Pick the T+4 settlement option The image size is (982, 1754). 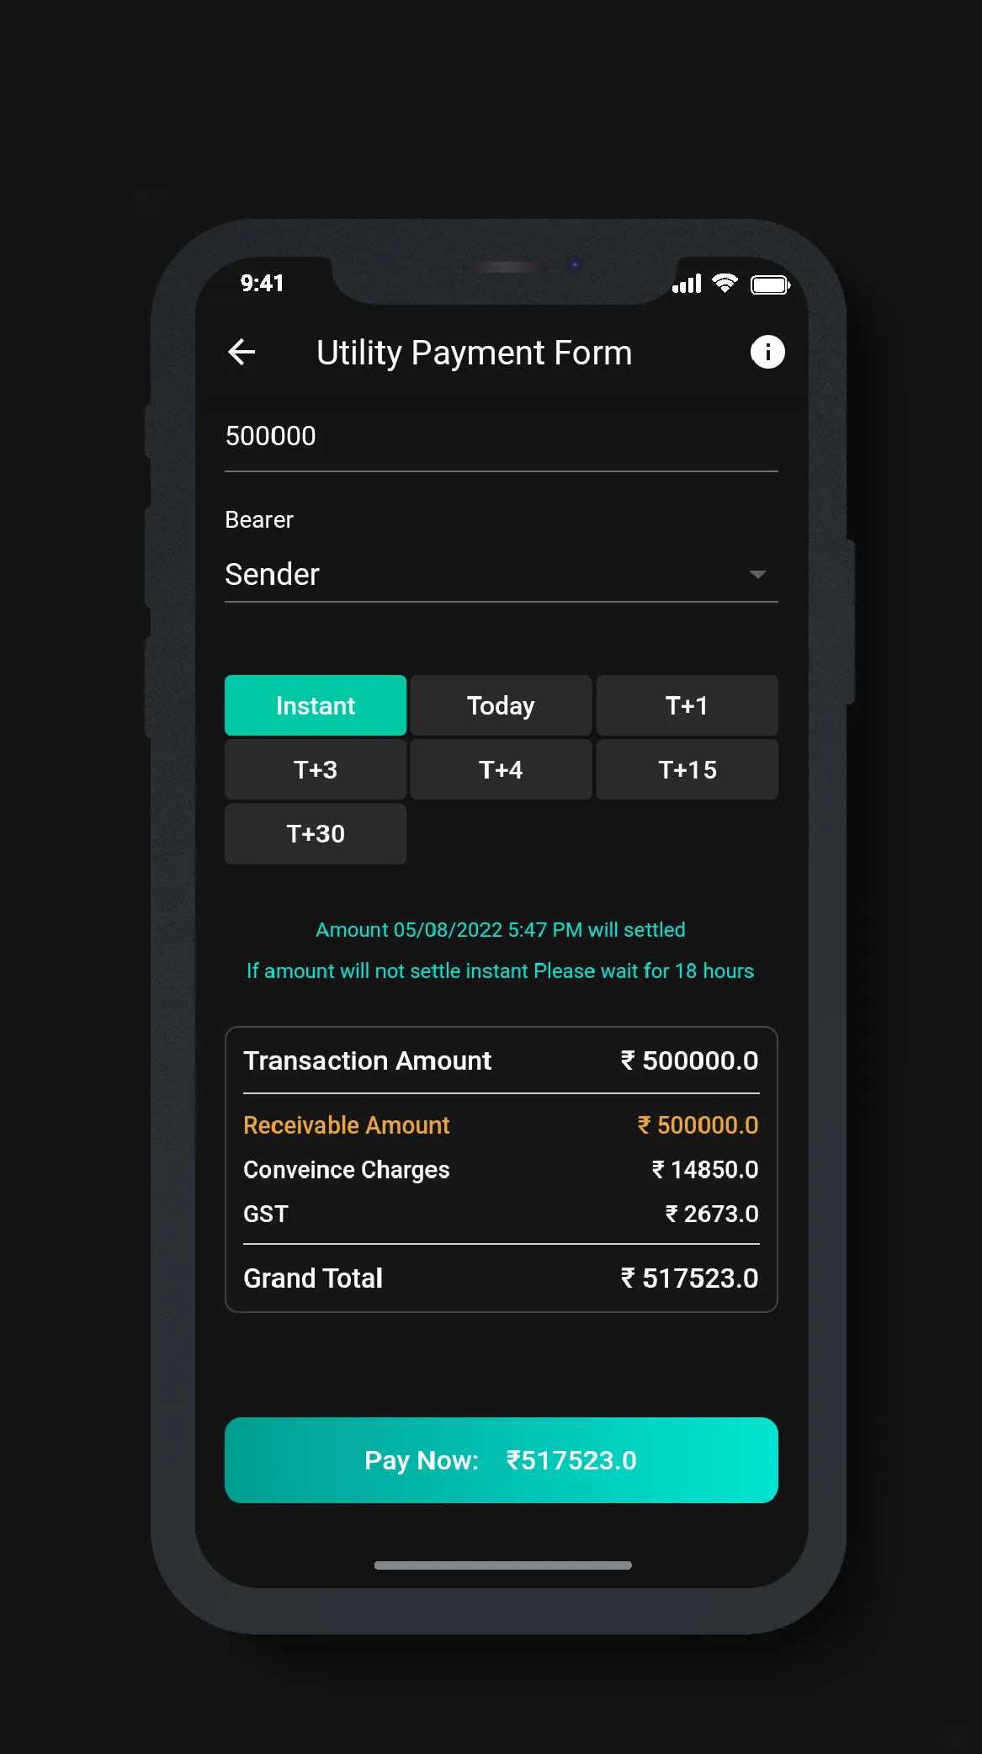click(x=501, y=769)
